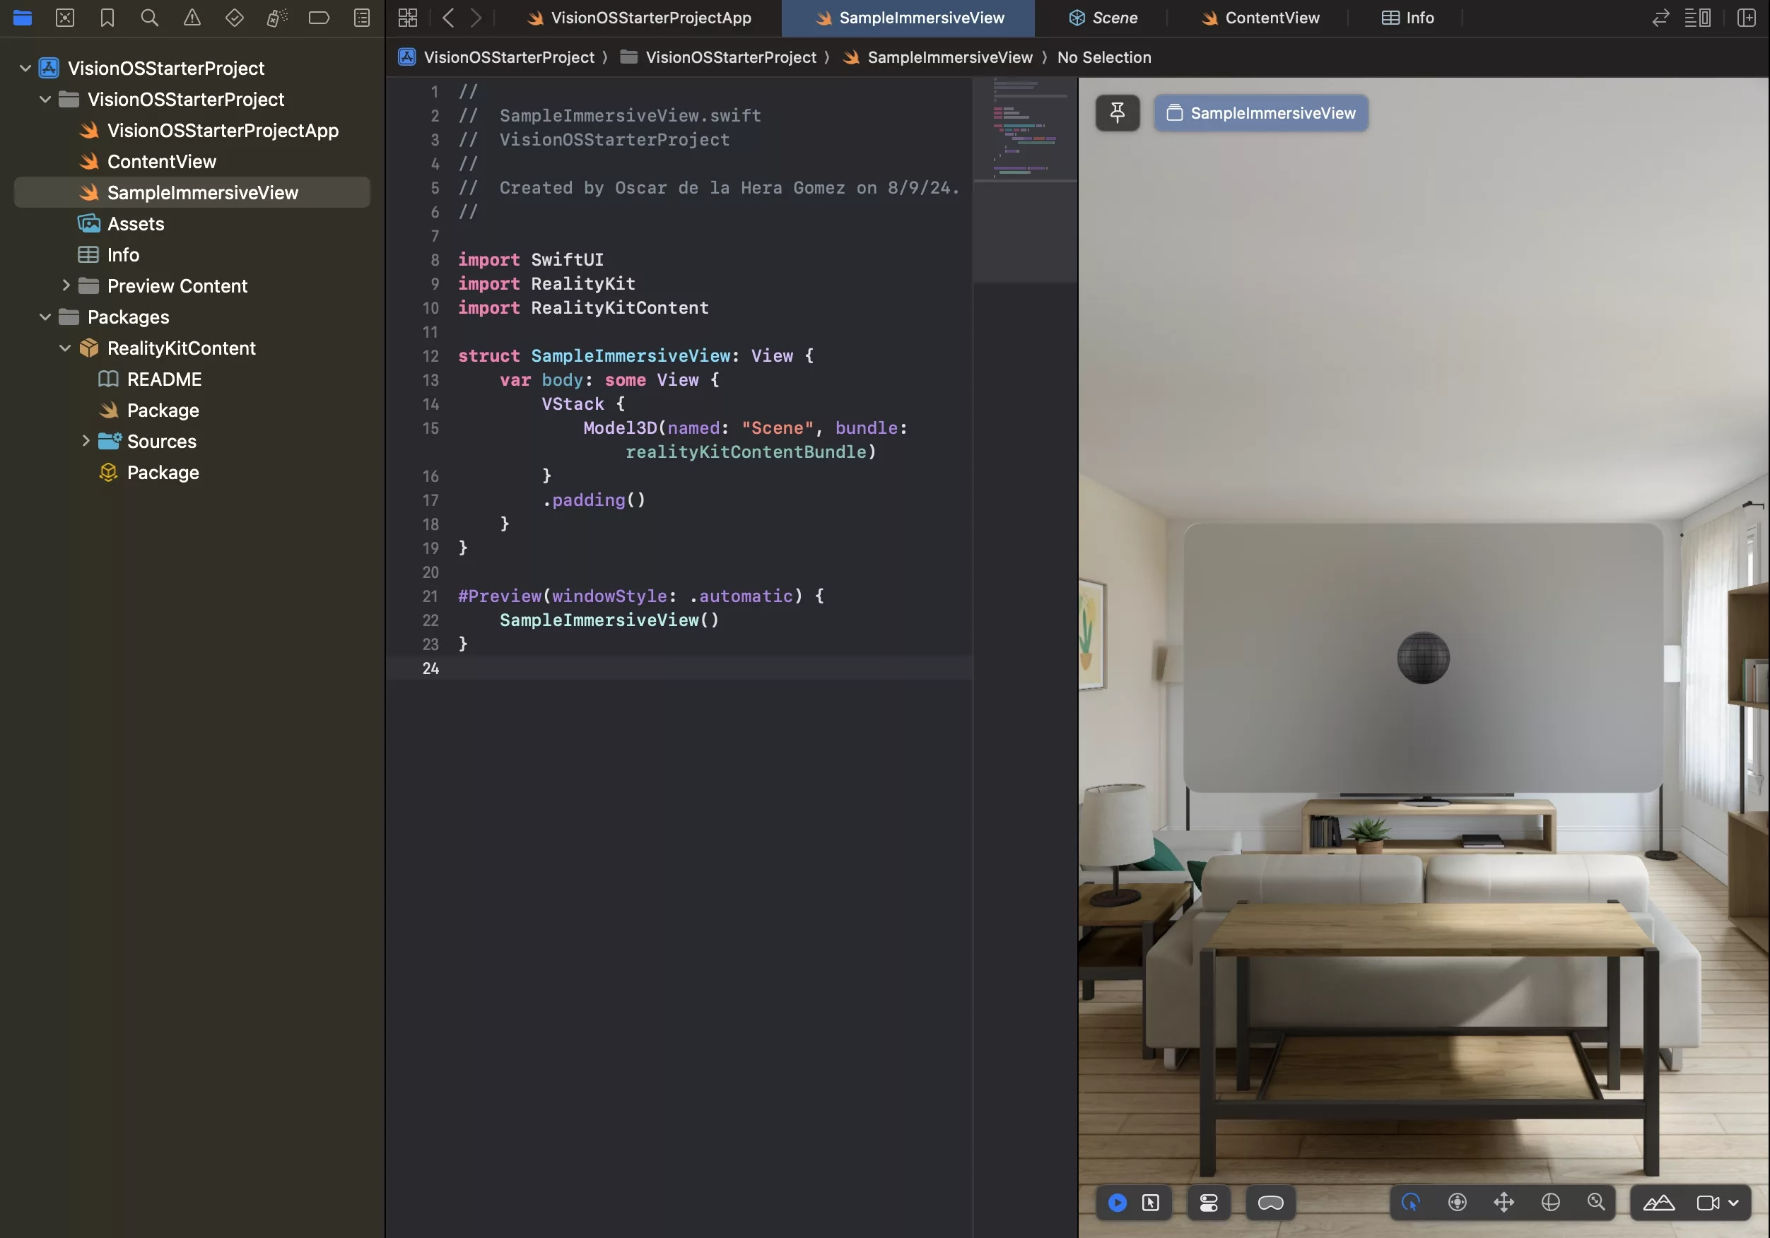1770x1238 pixels.
Task: Select the Selectable preview mode arrow
Action: 1150,1203
